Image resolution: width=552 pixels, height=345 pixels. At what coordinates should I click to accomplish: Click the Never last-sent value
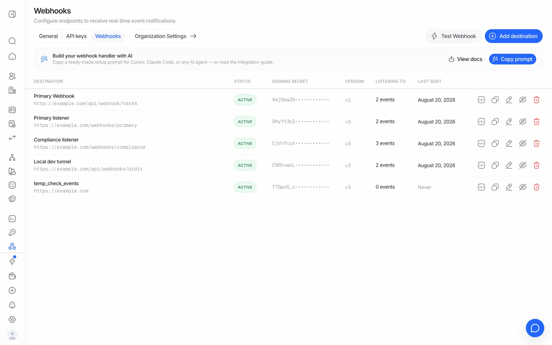(x=424, y=187)
